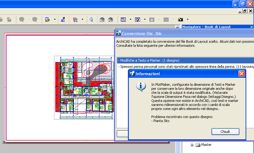
Task: Click the blue ghost figure toolbar icon
Action: coord(91,20)
